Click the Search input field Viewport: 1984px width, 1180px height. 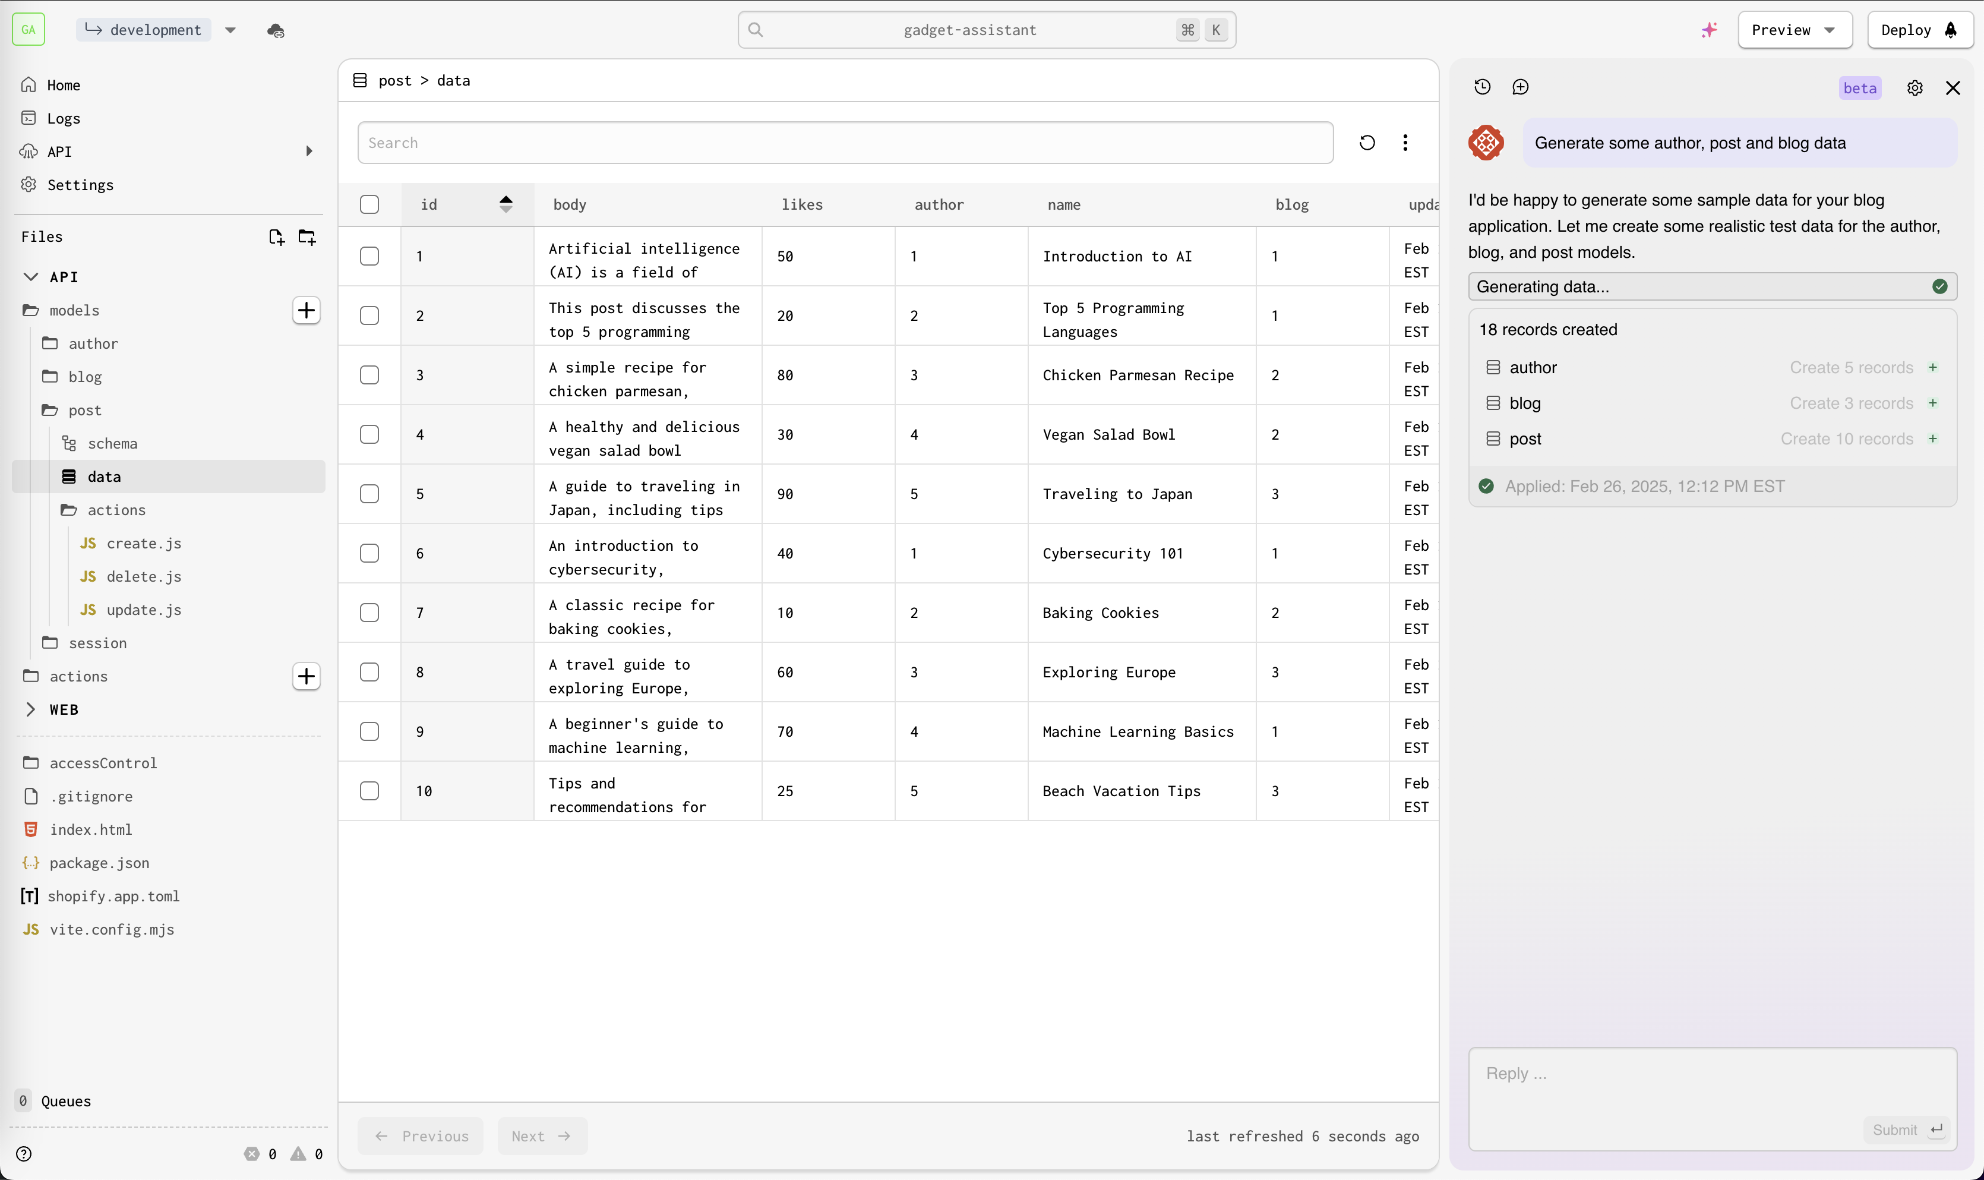(x=845, y=142)
